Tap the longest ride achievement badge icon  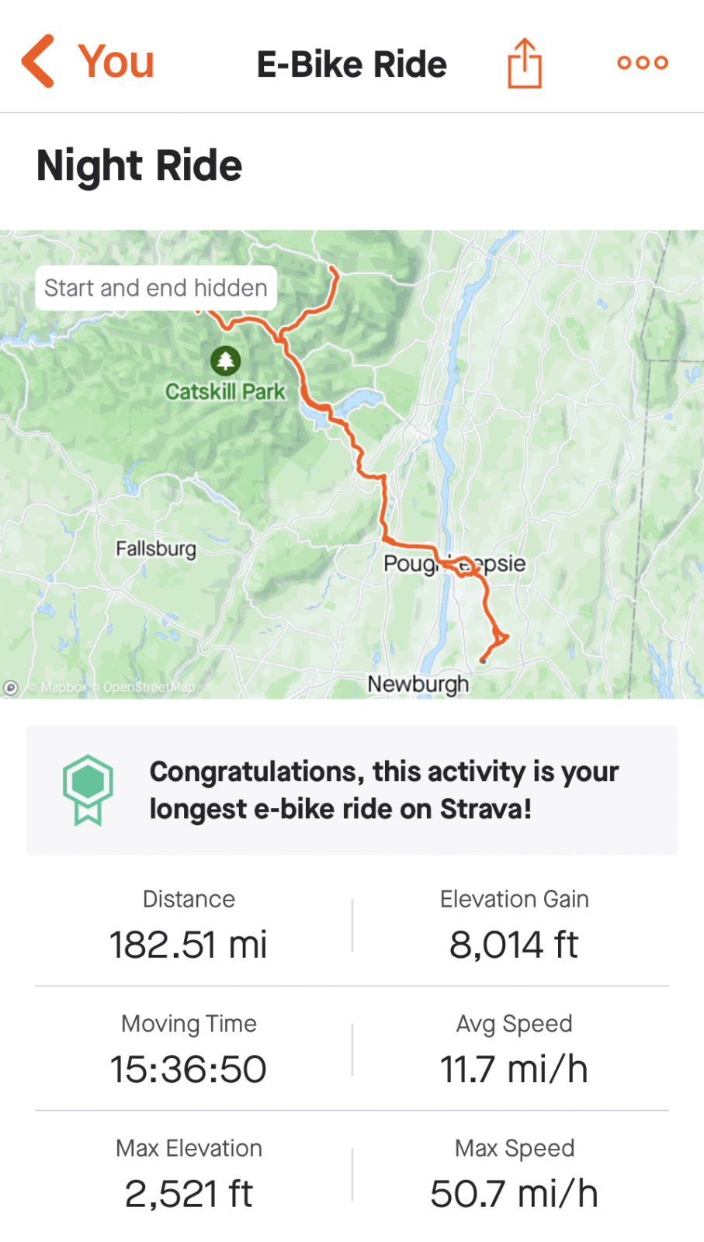(88, 789)
